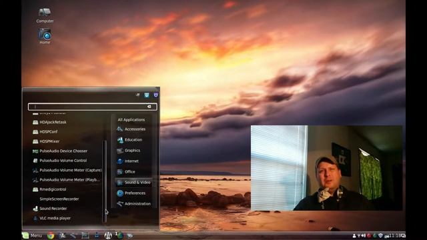Click the application list scrollbar
The width and height of the screenshot is (427, 240).
point(105,181)
